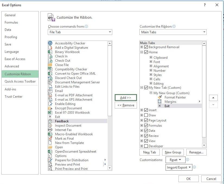Select the Edit Links to Files icon
The height and width of the screenshot is (184, 224).
pos(50,86)
